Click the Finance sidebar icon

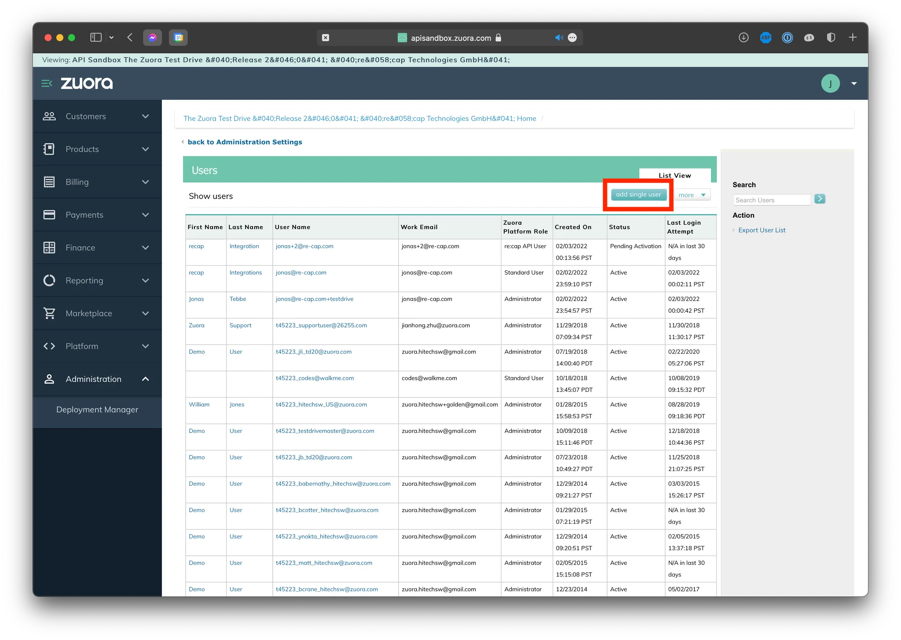point(49,247)
